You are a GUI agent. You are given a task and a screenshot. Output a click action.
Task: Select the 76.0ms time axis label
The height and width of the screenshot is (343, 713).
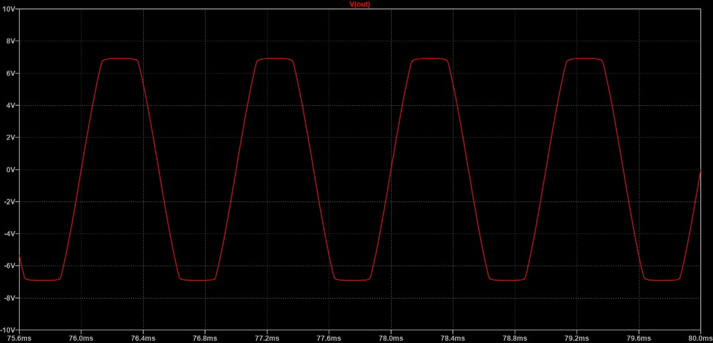click(81, 337)
